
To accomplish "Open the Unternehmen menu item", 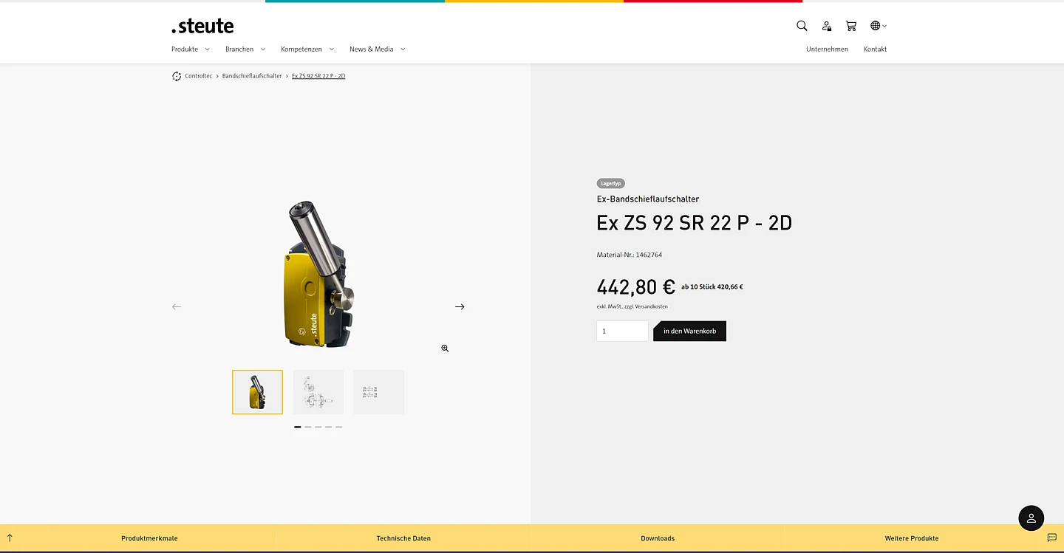I will coord(827,49).
